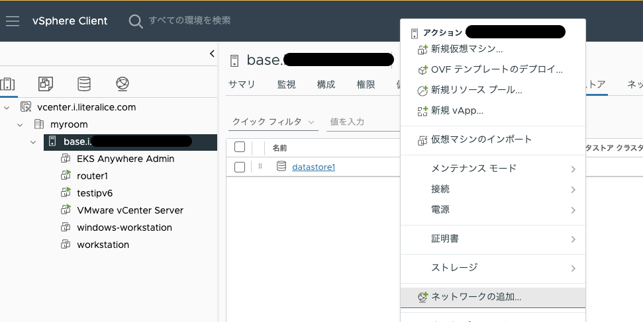
Task: Expand the メンテナンス モード submenu
Action: 573,169
